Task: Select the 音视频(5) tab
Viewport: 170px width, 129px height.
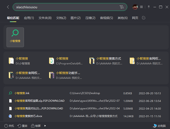Action: [106, 18]
